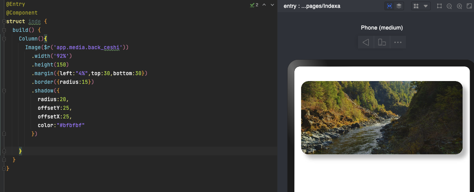The image size is (474, 192).
Task: Click the one-to-one actual size icon
Action: [469, 6]
